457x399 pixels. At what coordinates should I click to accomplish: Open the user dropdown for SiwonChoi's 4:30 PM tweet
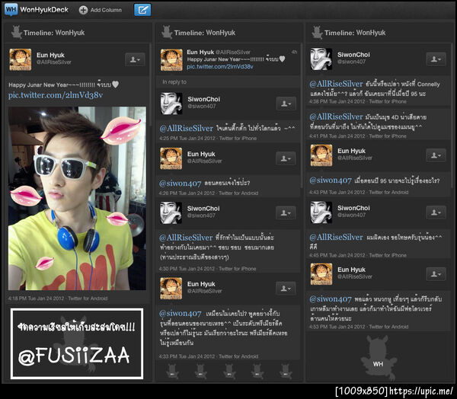click(x=286, y=213)
